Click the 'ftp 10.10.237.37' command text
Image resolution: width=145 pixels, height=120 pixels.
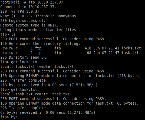[46, 2]
